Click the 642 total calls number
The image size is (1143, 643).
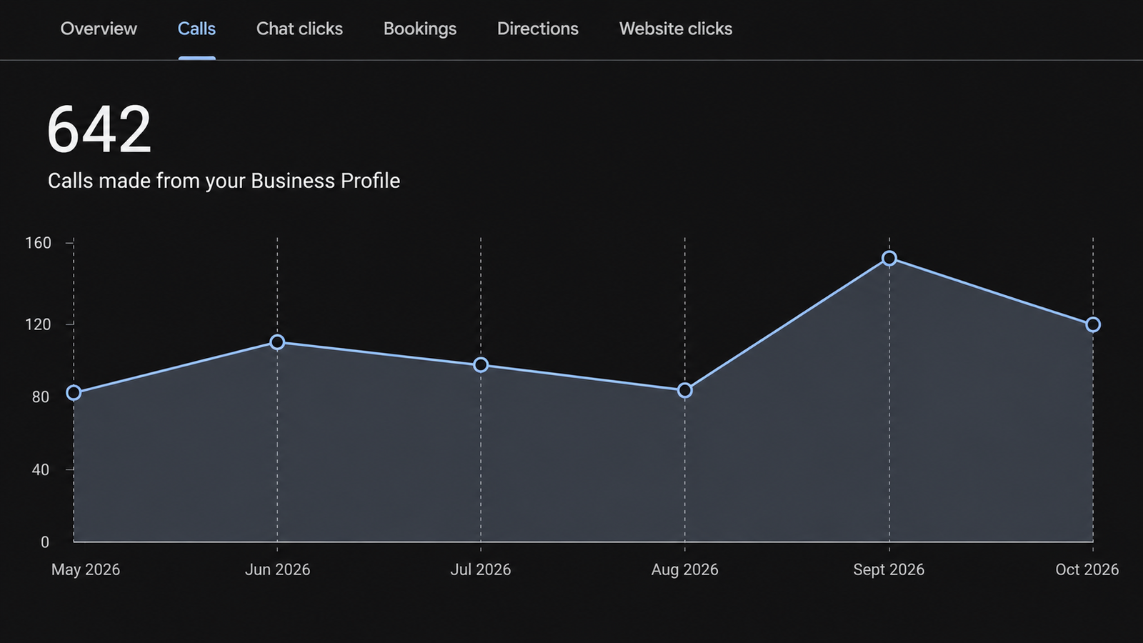(99, 129)
